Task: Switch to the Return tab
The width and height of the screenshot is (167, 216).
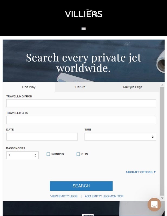Action: click(80, 87)
